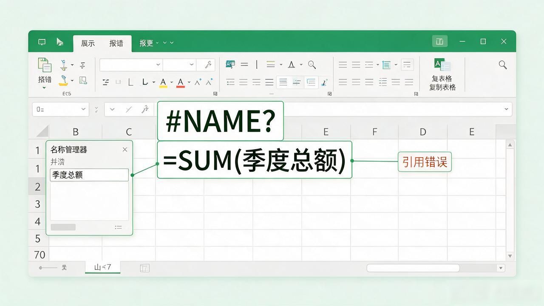The image size is (544, 306).
Task: Open the font size combo box
Action: click(179, 65)
